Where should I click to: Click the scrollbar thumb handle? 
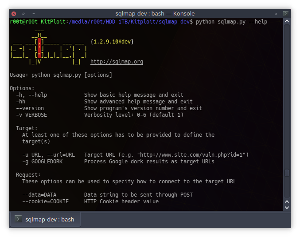point(287,173)
